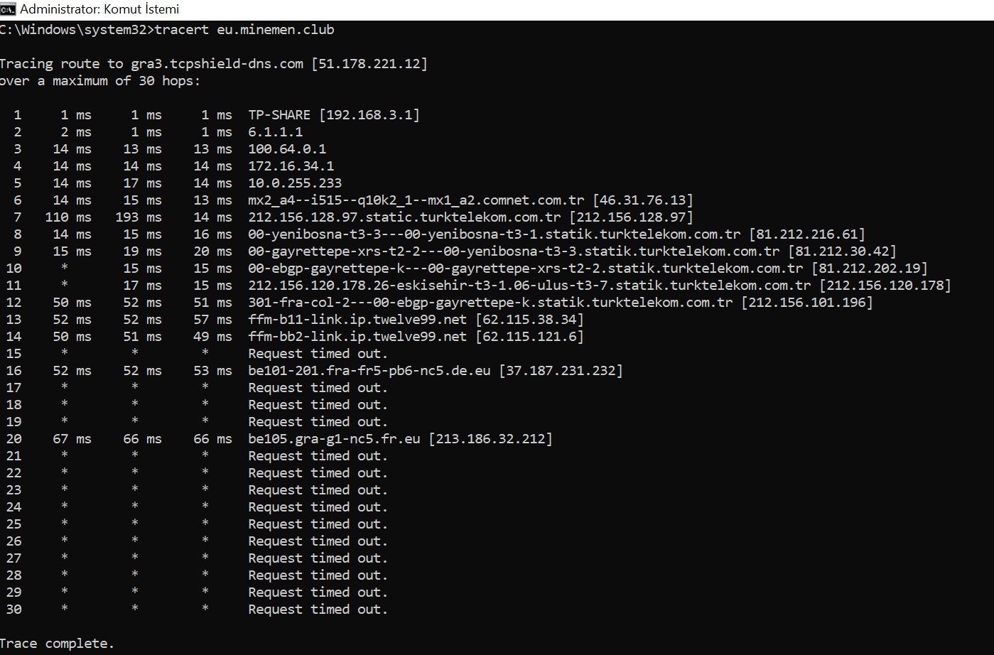Click the be105.gra-g1-nc5.fr.eu hostname
The height and width of the screenshot is (655, 994).
(x=334, y=439)
